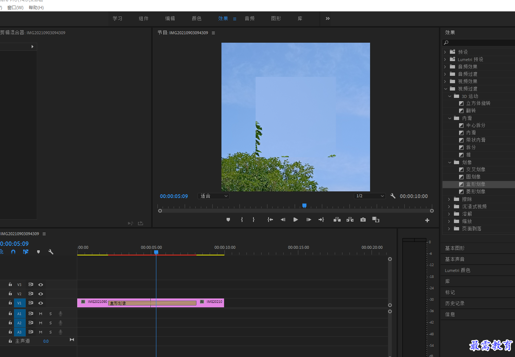
Task: Open the Program monitor button editor plus
Action: click(x=427, y=220)
